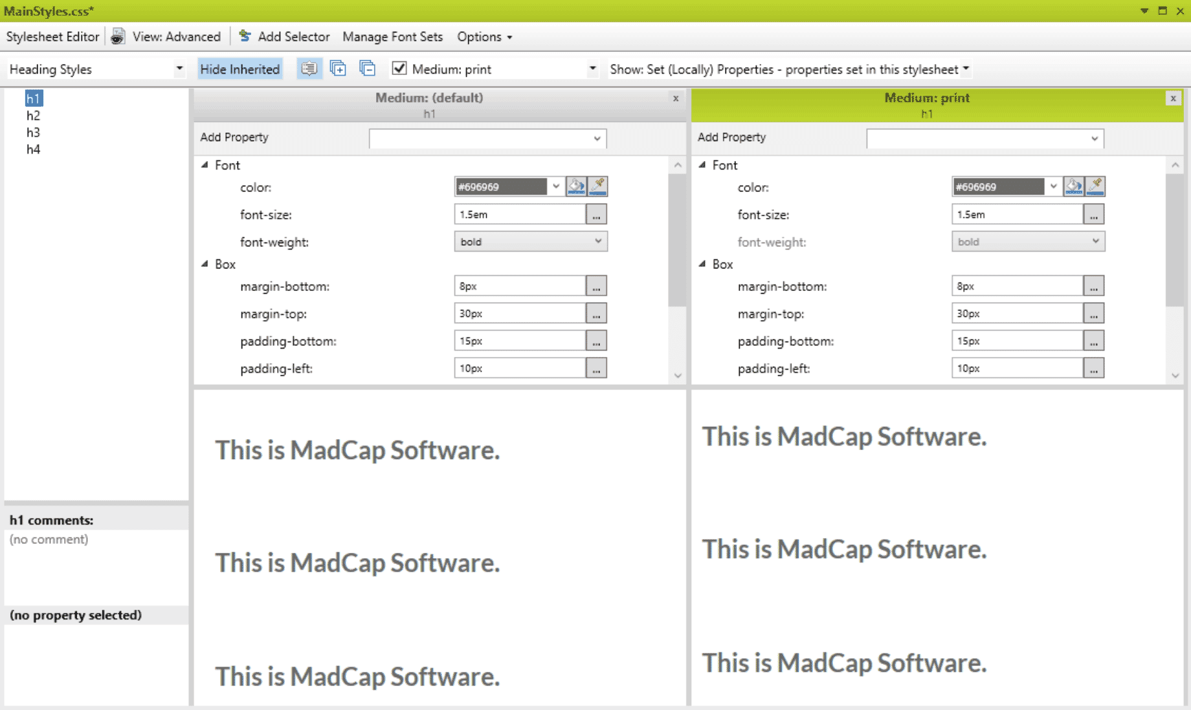
Task: Click ellipsis button for print margin-bottom
Action: pos(1094,286)
